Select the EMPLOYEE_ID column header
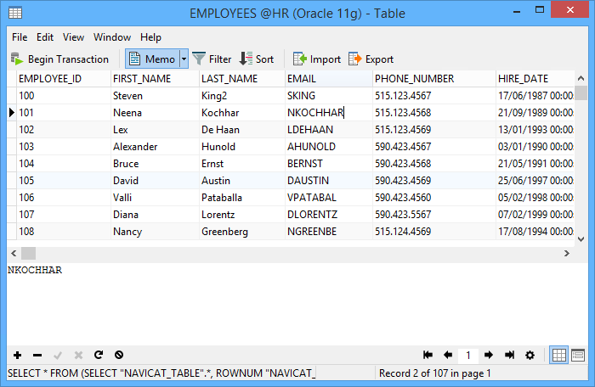Screen dimensions: 595x387 click(64, 79)
